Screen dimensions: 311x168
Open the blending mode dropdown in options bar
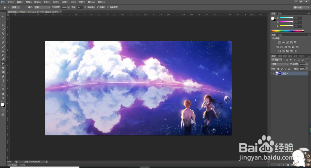coord(42,7)
